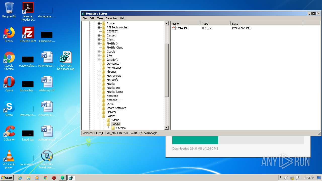Open the Recycle Bin desktop icon
Viewport: 322px width, 181px height.
[x=9, y=10]
